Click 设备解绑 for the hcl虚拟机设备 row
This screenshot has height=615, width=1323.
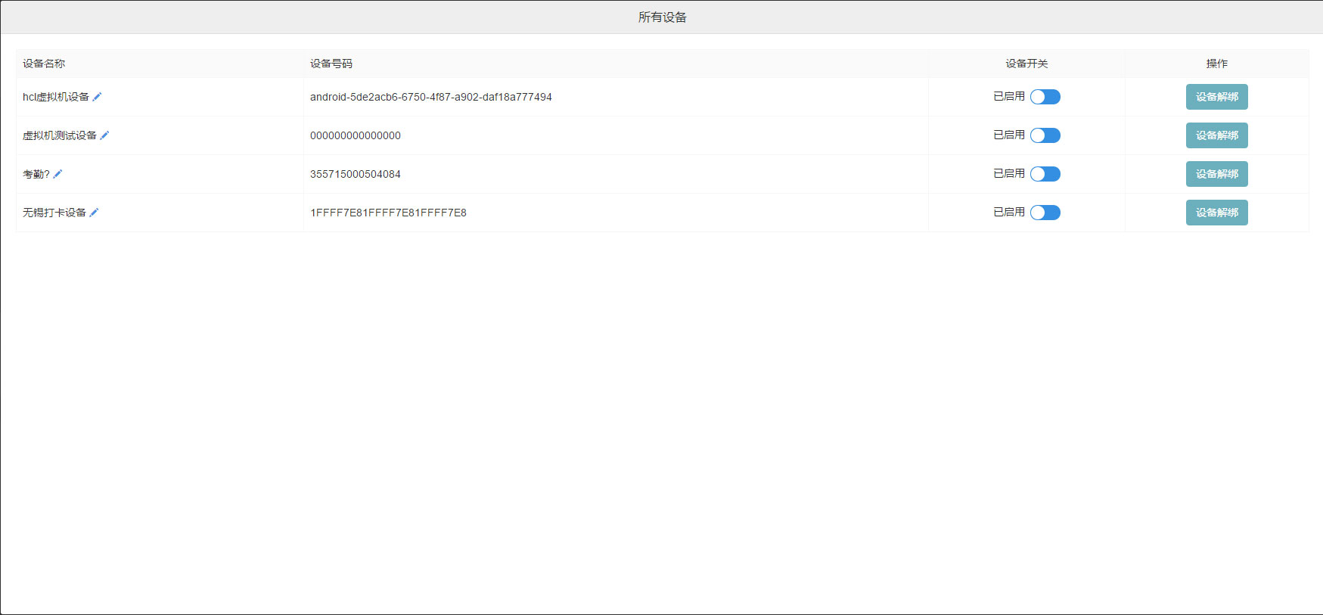click(x=1216, y=97)
